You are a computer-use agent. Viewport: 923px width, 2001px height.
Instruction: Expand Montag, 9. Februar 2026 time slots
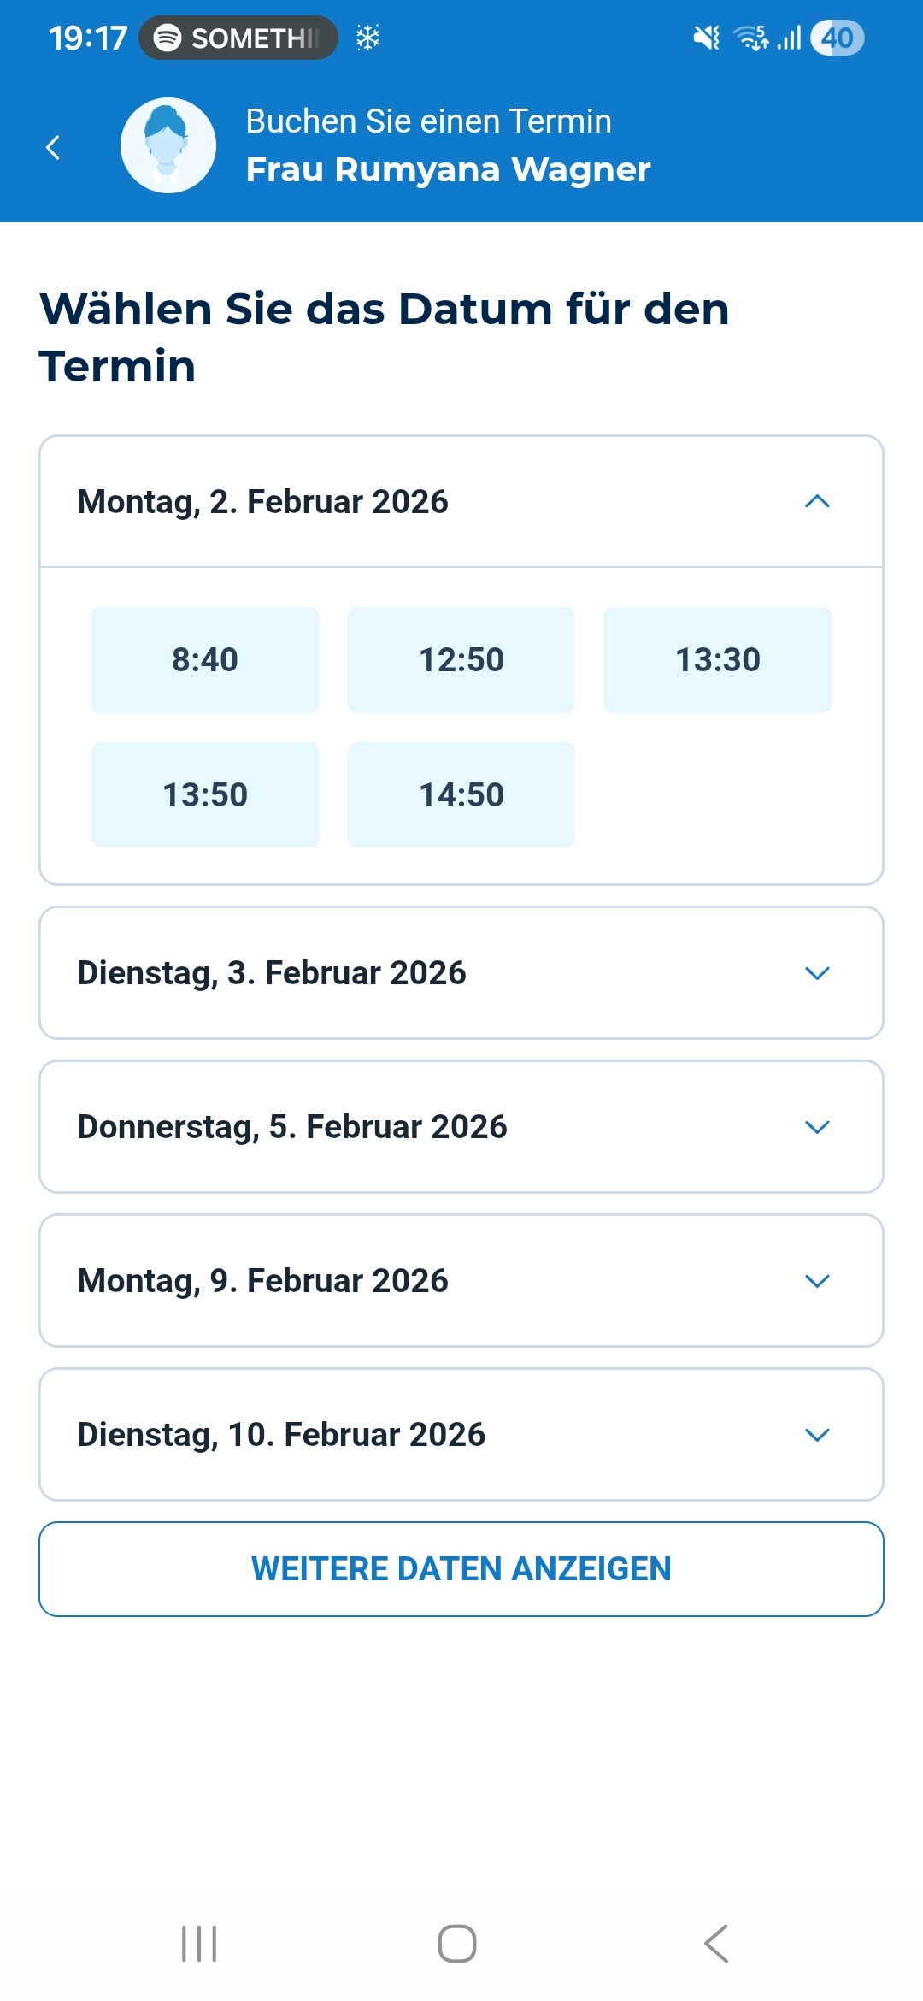pos(817,1281)
